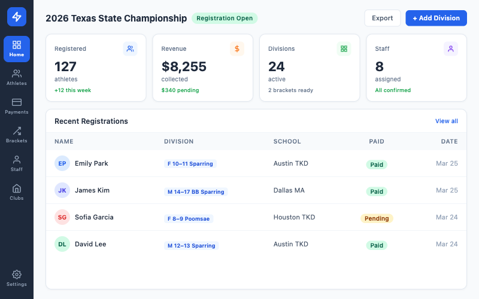Click the 2026 Texas State Championship title
479x299 pixels.
[x=116, y=19]
